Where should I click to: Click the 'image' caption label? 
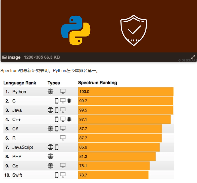tap(14, 57)
